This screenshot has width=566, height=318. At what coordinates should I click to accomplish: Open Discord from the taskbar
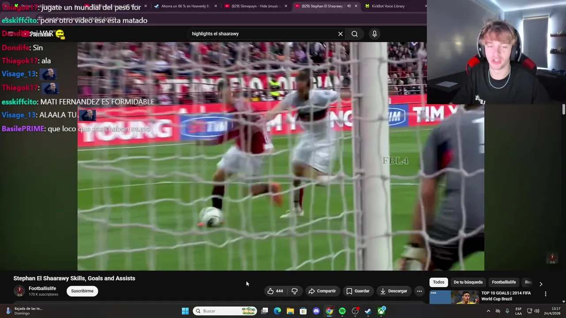[316, 311]
